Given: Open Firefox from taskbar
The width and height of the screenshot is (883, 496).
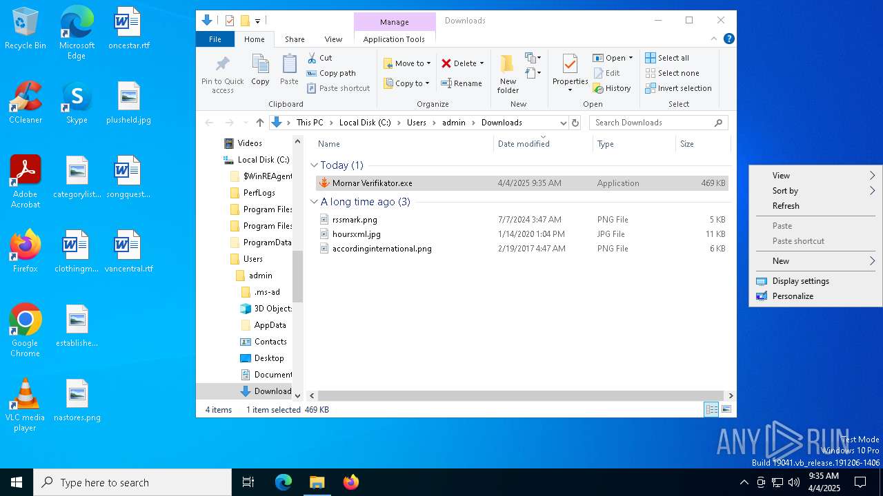Looking at the screenshot, I should (x=350, y=482).
